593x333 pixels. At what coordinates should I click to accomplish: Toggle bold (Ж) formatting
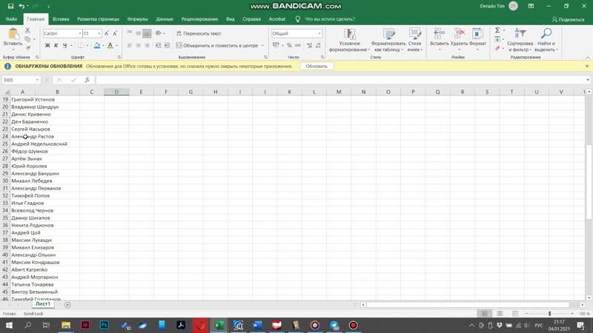47,46
